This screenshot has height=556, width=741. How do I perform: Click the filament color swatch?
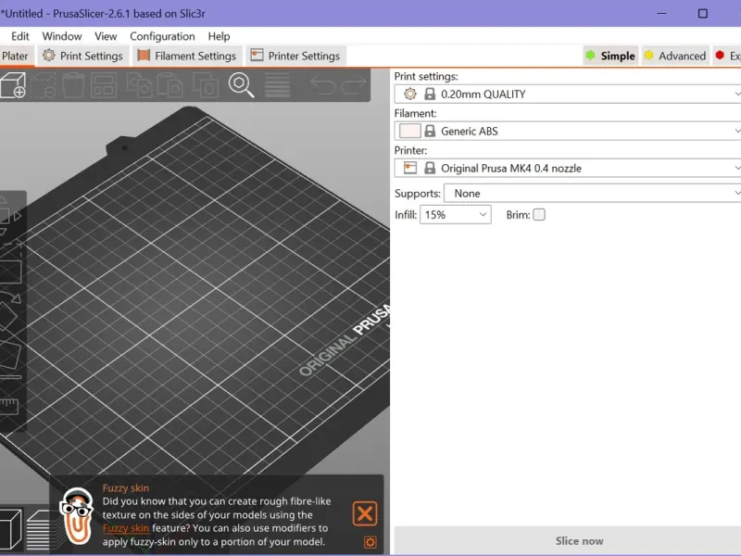410,131
